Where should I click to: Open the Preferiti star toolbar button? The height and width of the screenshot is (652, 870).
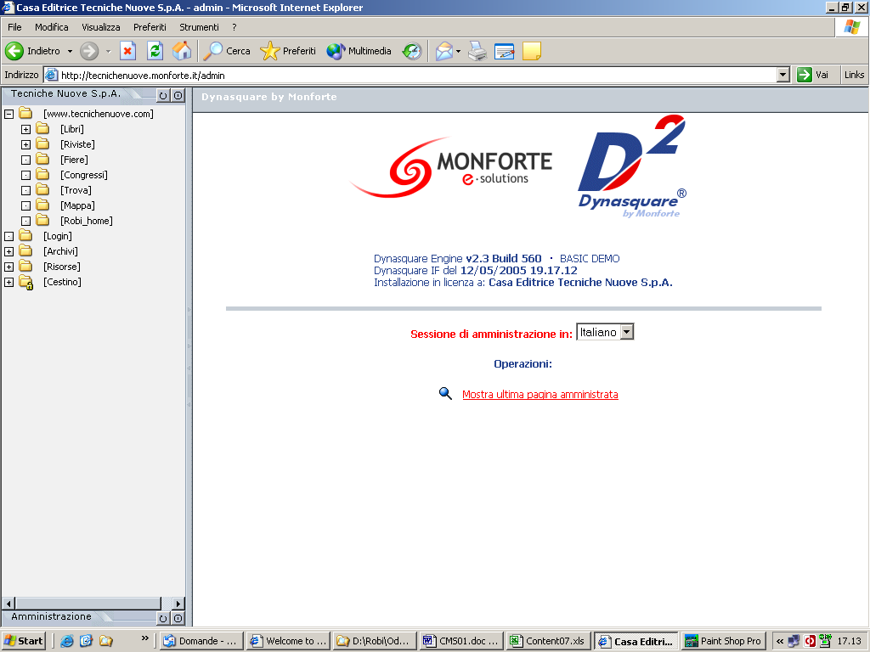288,51
